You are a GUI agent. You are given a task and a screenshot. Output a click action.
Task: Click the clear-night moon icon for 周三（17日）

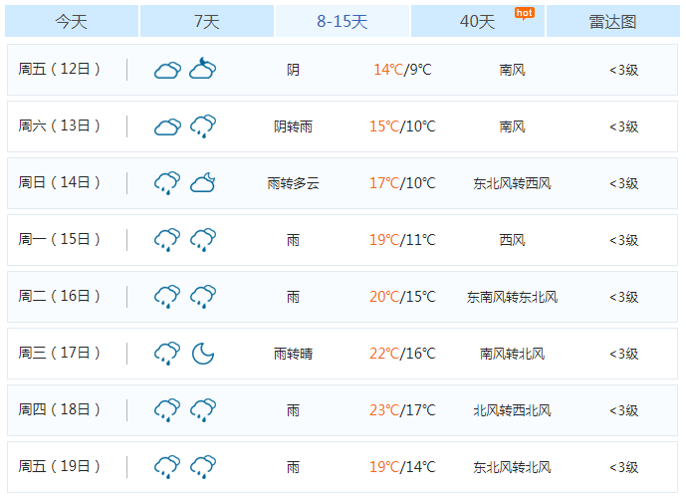coord(203,354)
